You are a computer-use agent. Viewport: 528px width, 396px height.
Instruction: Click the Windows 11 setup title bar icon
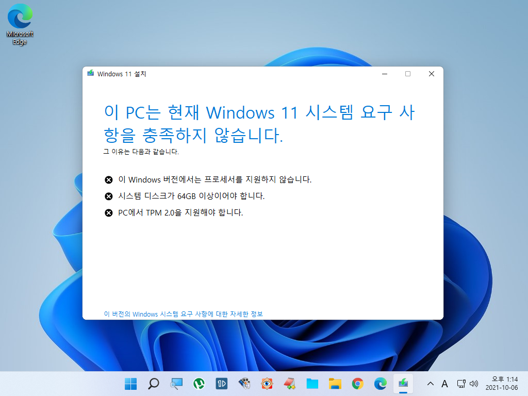pos(91,73)
